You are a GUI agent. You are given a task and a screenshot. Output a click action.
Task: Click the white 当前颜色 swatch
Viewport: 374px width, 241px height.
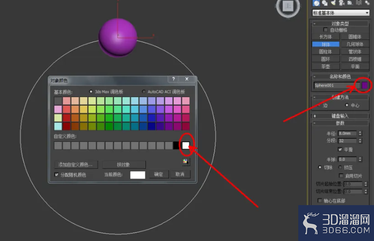(x=138, y=175)
